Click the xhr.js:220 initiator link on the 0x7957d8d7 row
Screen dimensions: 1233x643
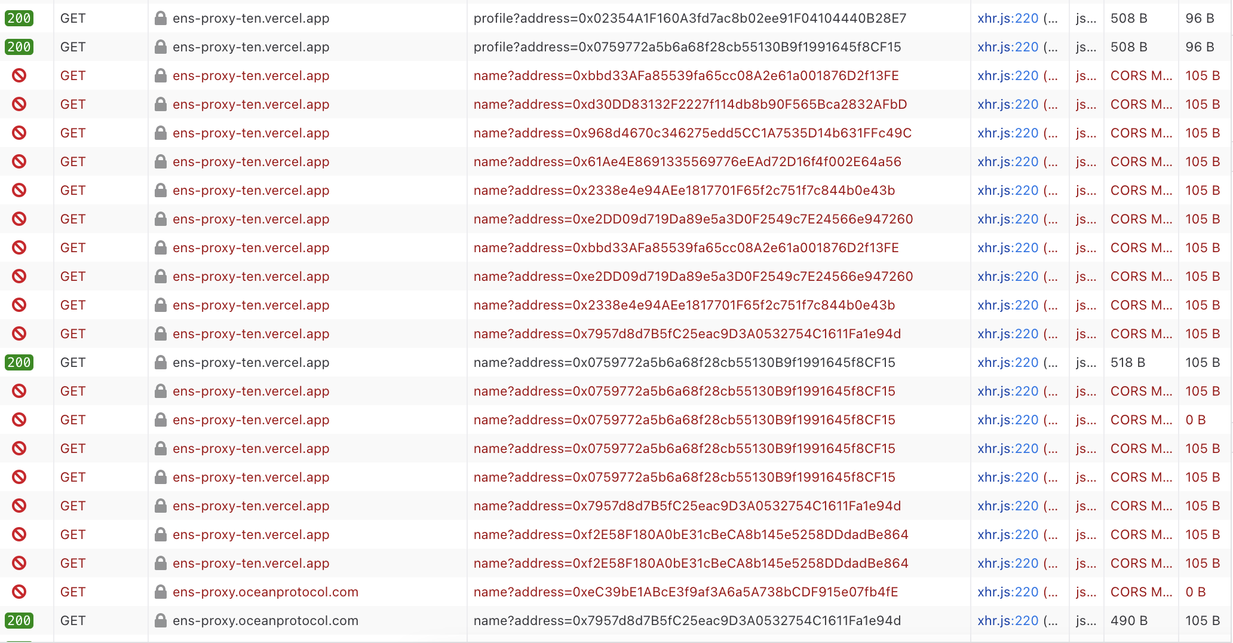pos(1007,333)
